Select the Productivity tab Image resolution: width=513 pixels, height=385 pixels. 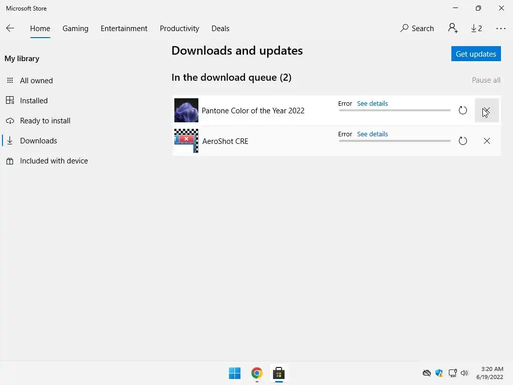point(179,29)
